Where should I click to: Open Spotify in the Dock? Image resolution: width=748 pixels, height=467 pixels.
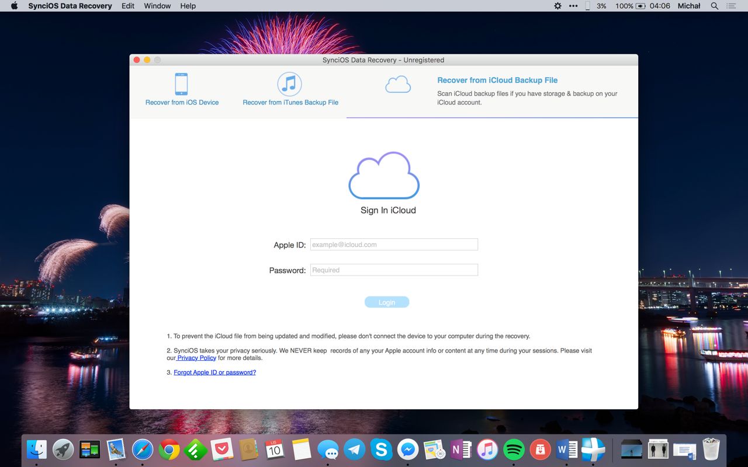514,449
